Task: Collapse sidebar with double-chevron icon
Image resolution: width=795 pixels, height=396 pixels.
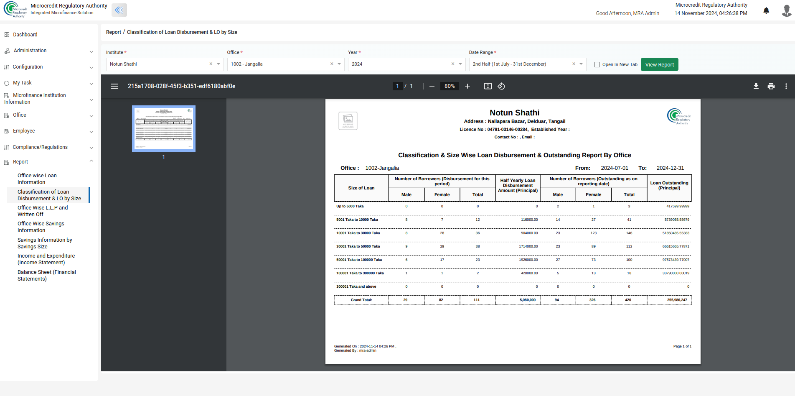Action: [119, 10]
